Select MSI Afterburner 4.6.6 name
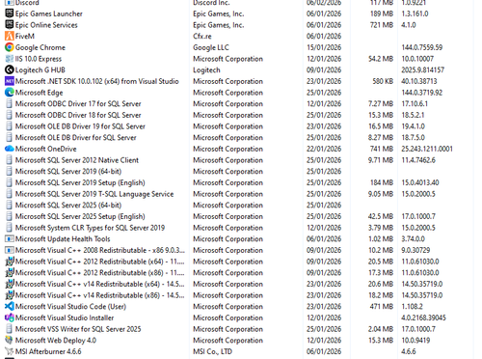 point(48,351)
